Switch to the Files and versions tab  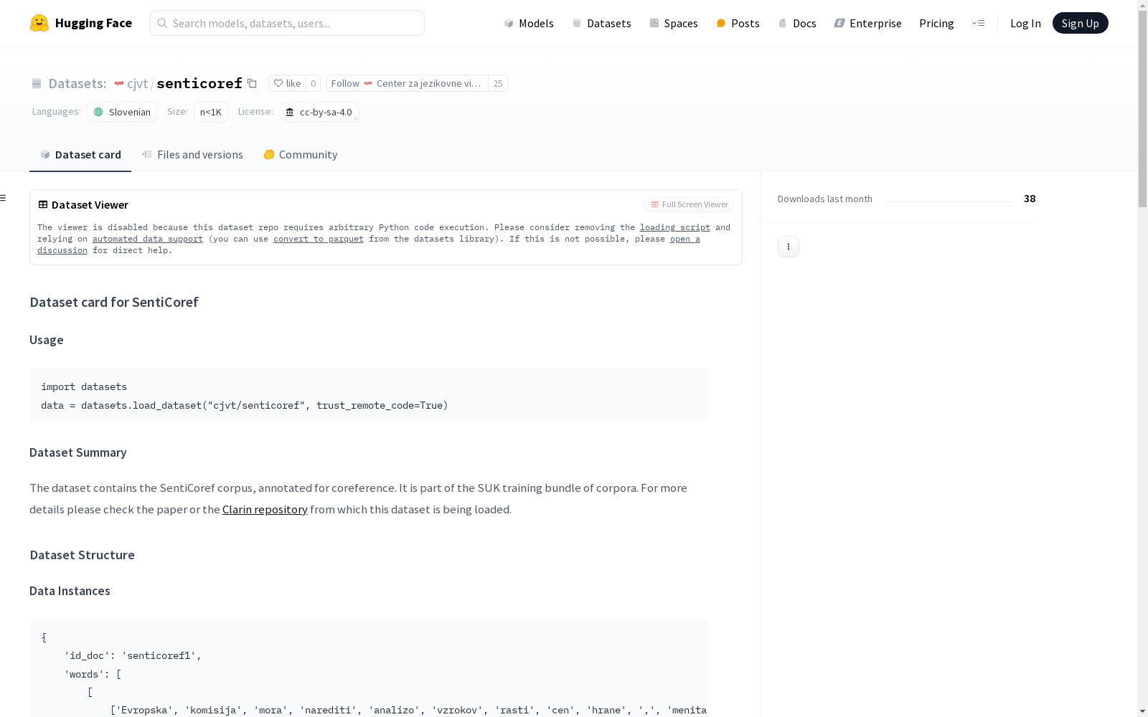(192, 155)
